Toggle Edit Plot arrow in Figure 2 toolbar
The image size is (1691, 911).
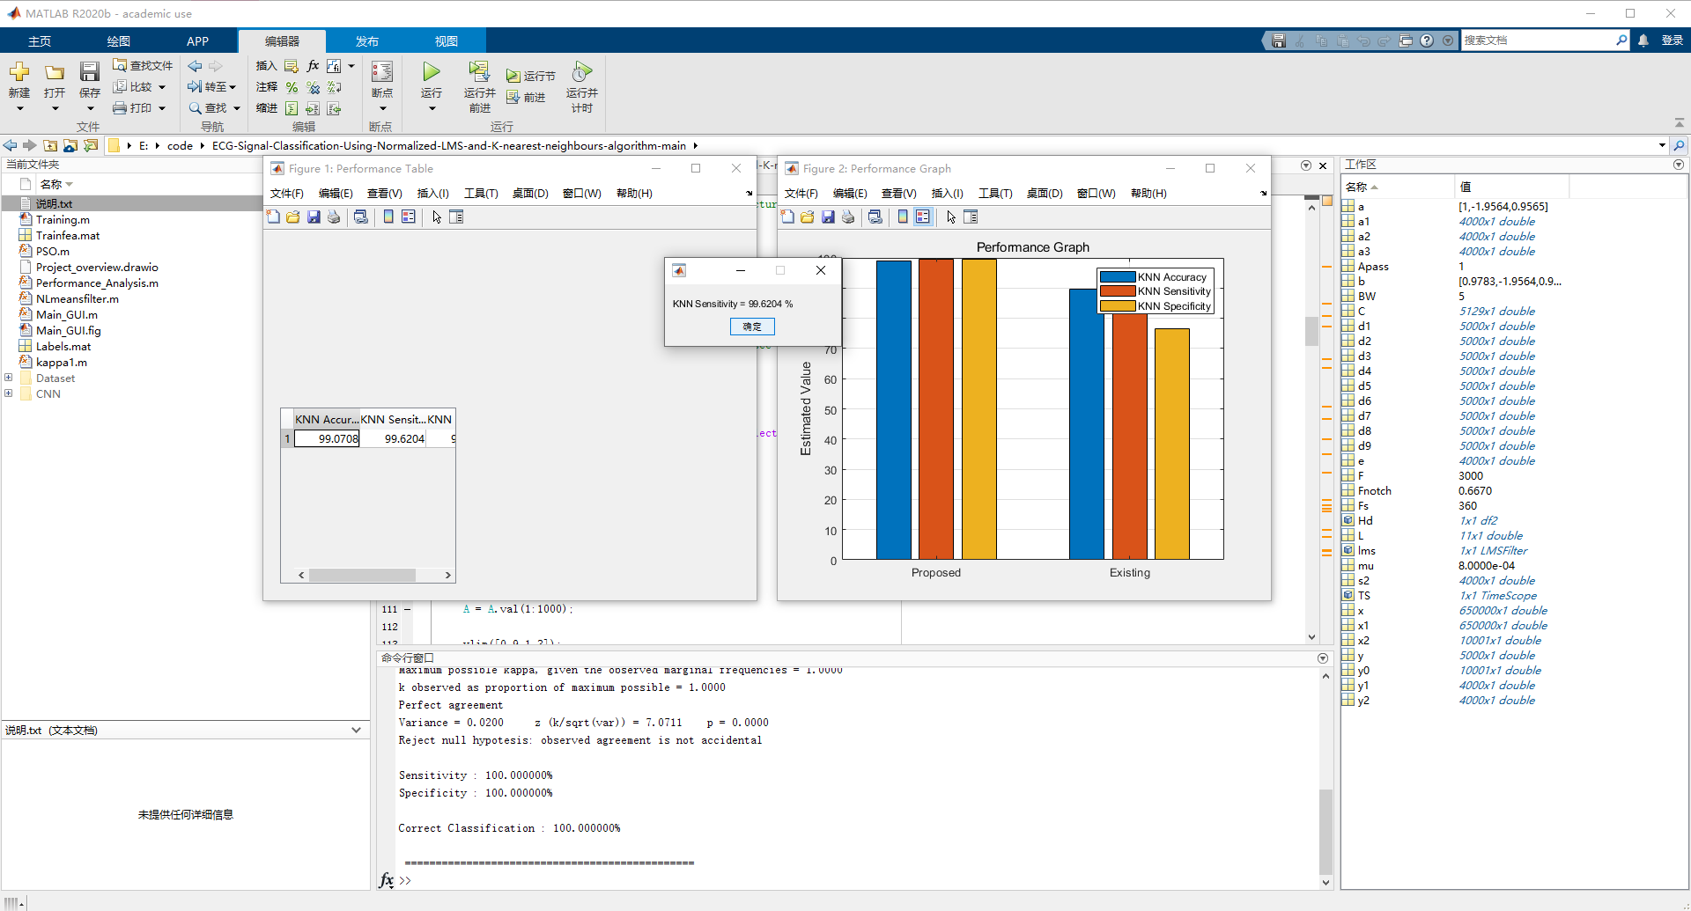pos(951,217)
